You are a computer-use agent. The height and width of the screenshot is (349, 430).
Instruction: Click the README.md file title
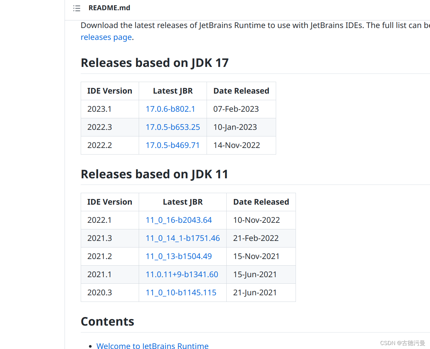(109, 8)
